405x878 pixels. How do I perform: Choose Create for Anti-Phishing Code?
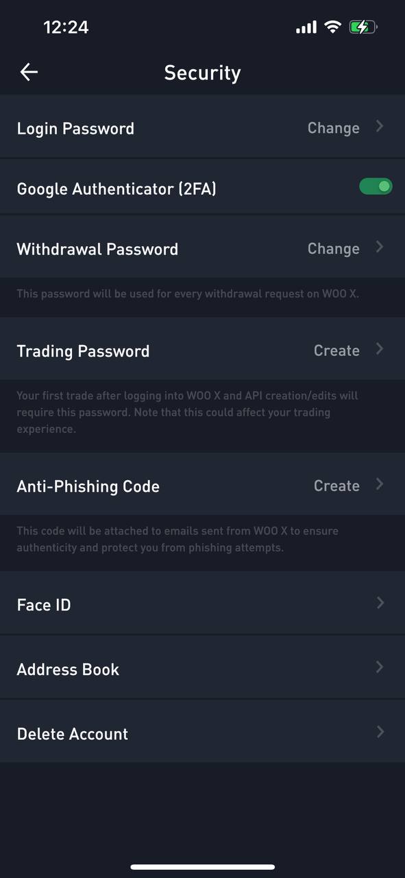336,486
